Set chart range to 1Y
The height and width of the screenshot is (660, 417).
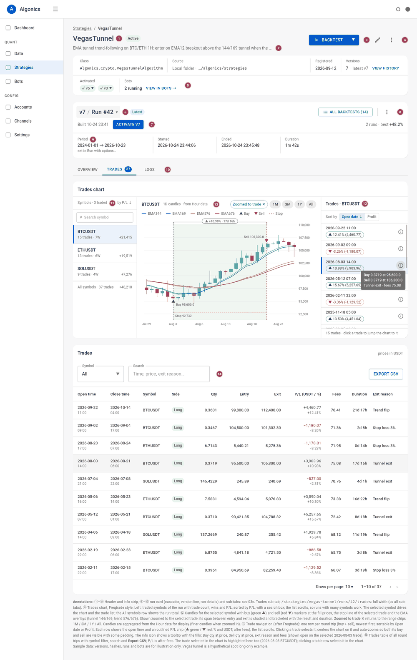pos(300,204)
